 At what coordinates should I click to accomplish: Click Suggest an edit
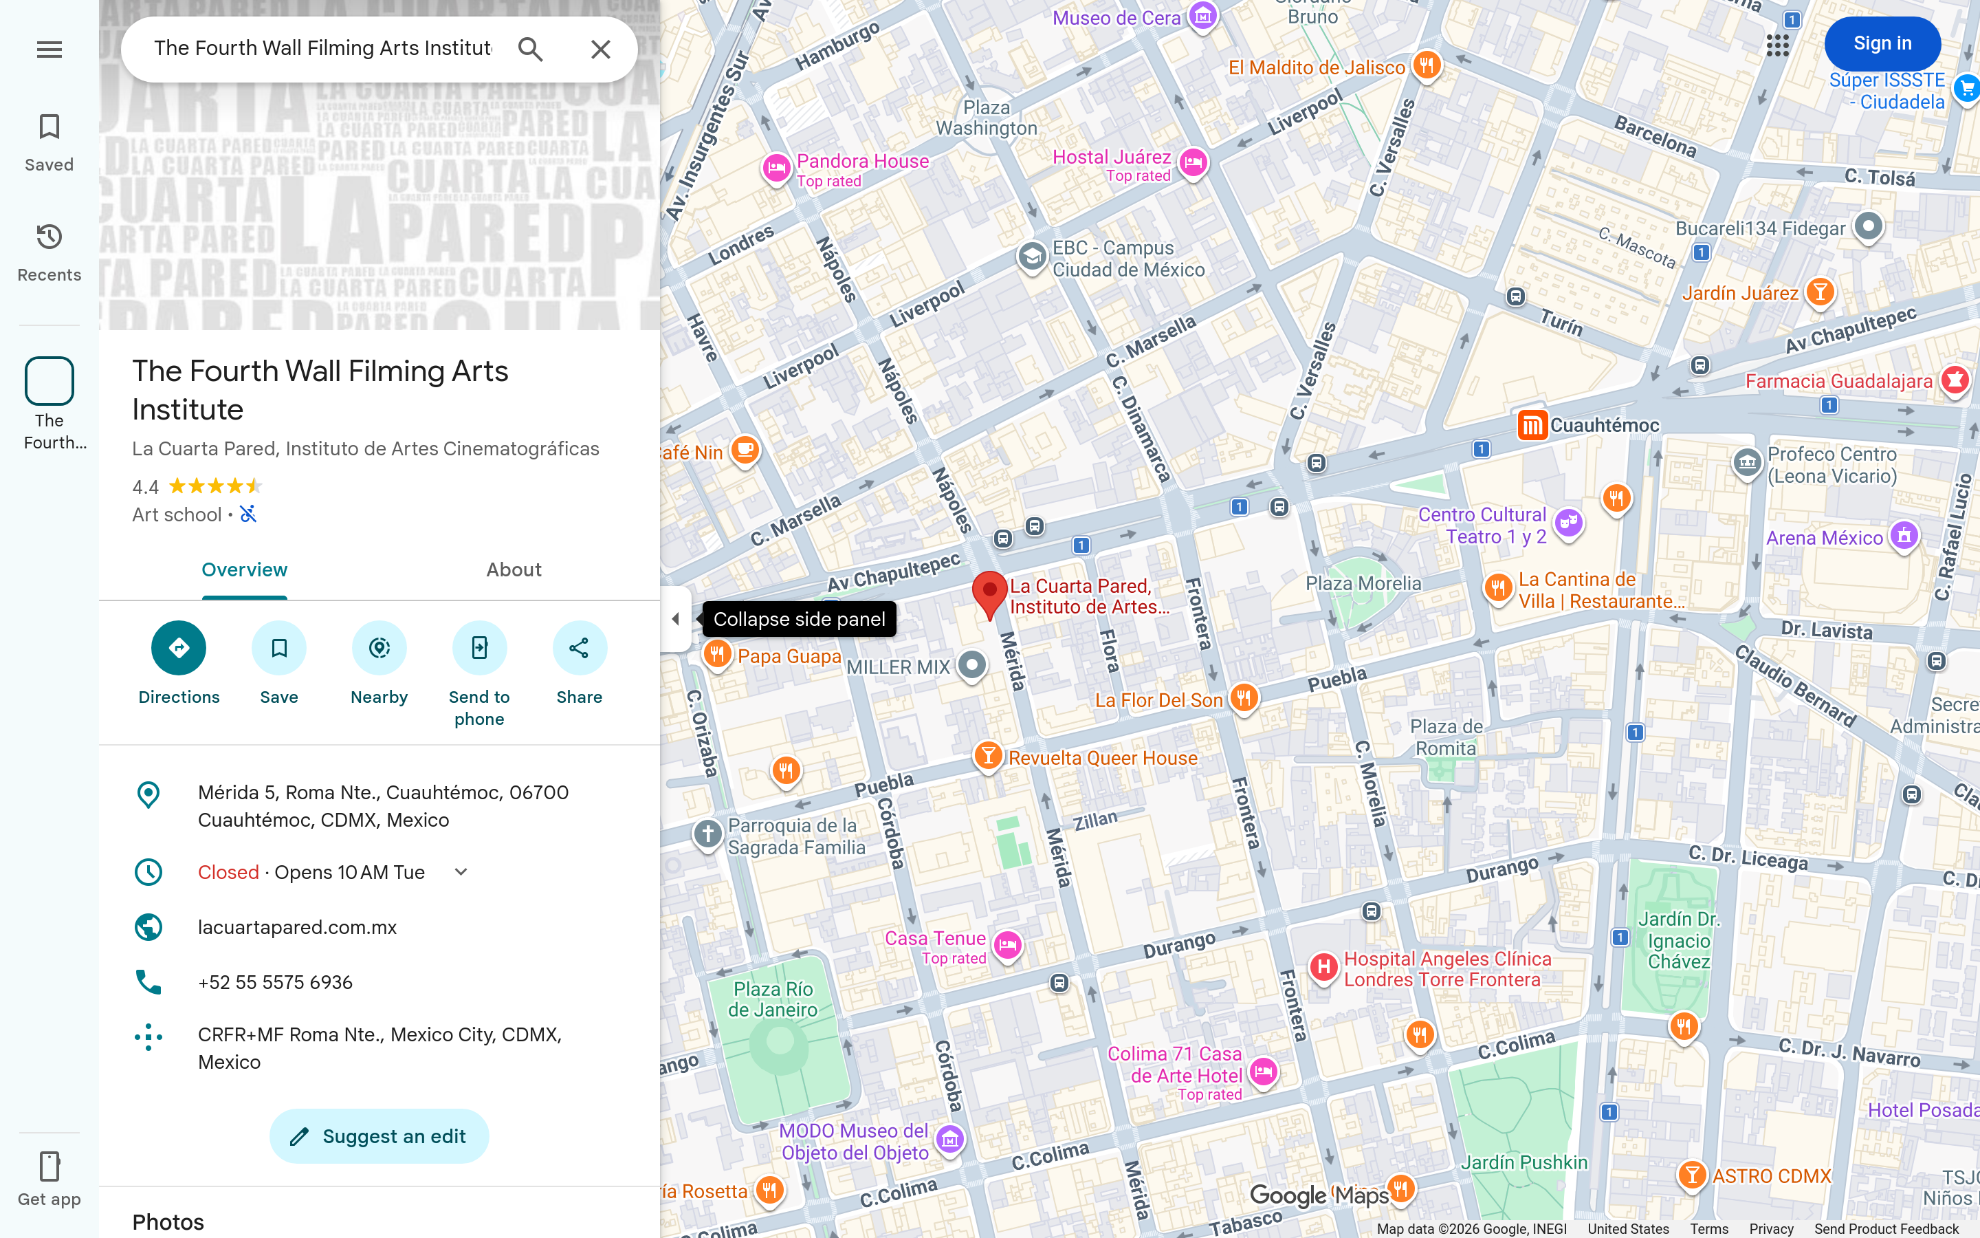[x=379, y=1136]
